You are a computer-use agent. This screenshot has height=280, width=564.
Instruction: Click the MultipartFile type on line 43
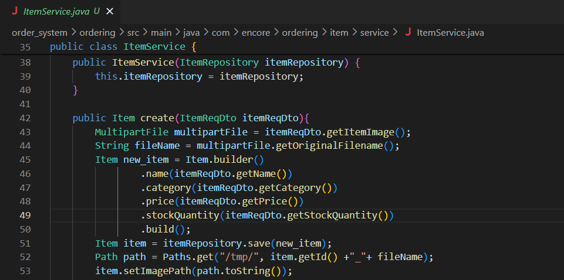131,132
